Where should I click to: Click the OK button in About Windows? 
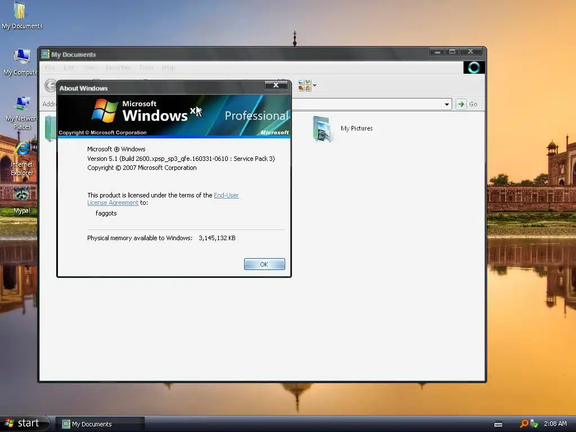coord(264,264)
